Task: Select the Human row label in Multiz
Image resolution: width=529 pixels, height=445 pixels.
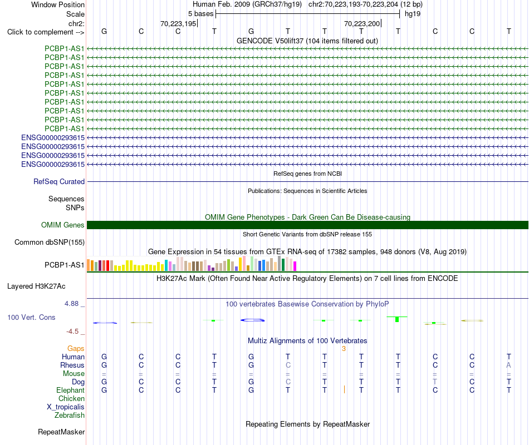Action: (73, 357)
